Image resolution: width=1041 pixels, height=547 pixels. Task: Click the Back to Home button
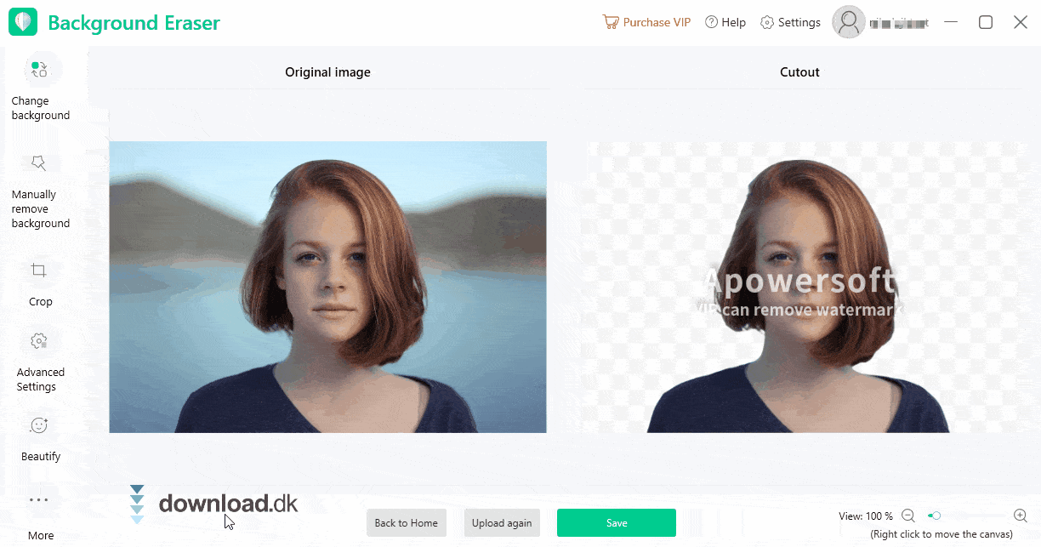pos(407,522)
